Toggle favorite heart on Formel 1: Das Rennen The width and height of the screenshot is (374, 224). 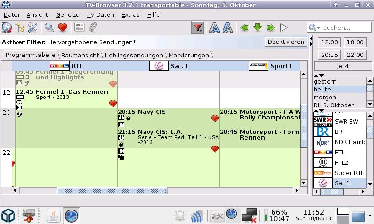tap(113, 104)
